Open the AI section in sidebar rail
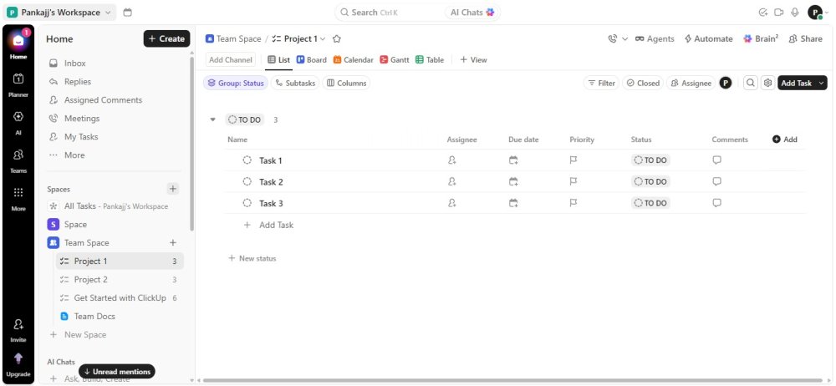The width and height of the screenshot is (836, 386). tap(18, 123)
